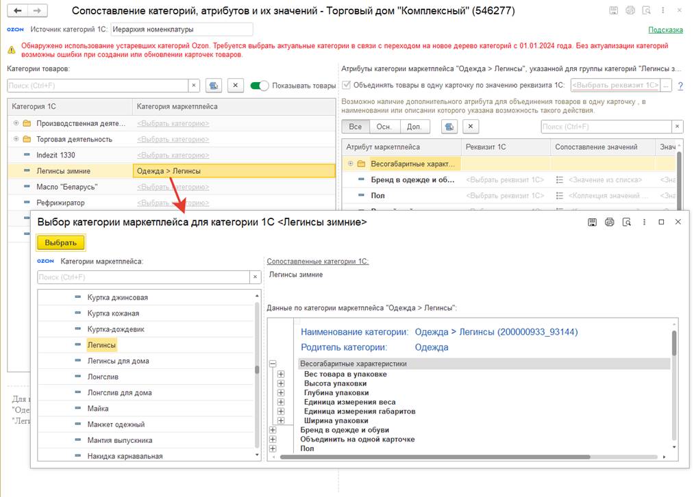Image resolution: width=694 pixels, height=497 pixels.
Task: Open the more options menu in main window
Action: click(662, 10)
